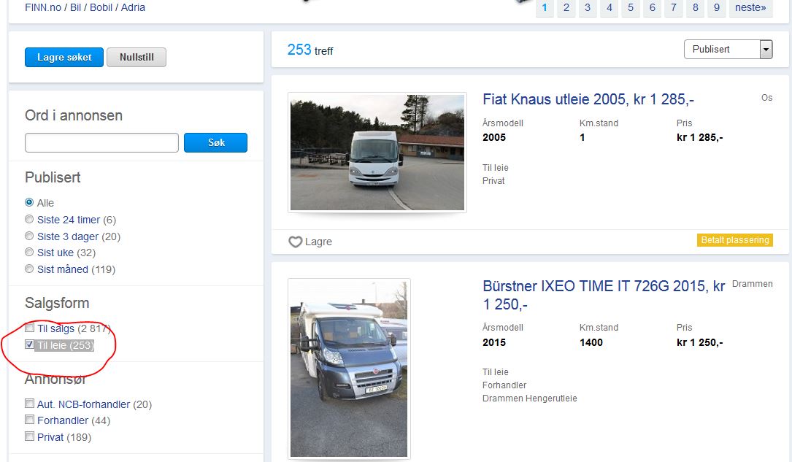Viewport: 792px width, 462px height.
Task: Go to results page 8
Action: (696, 7)
